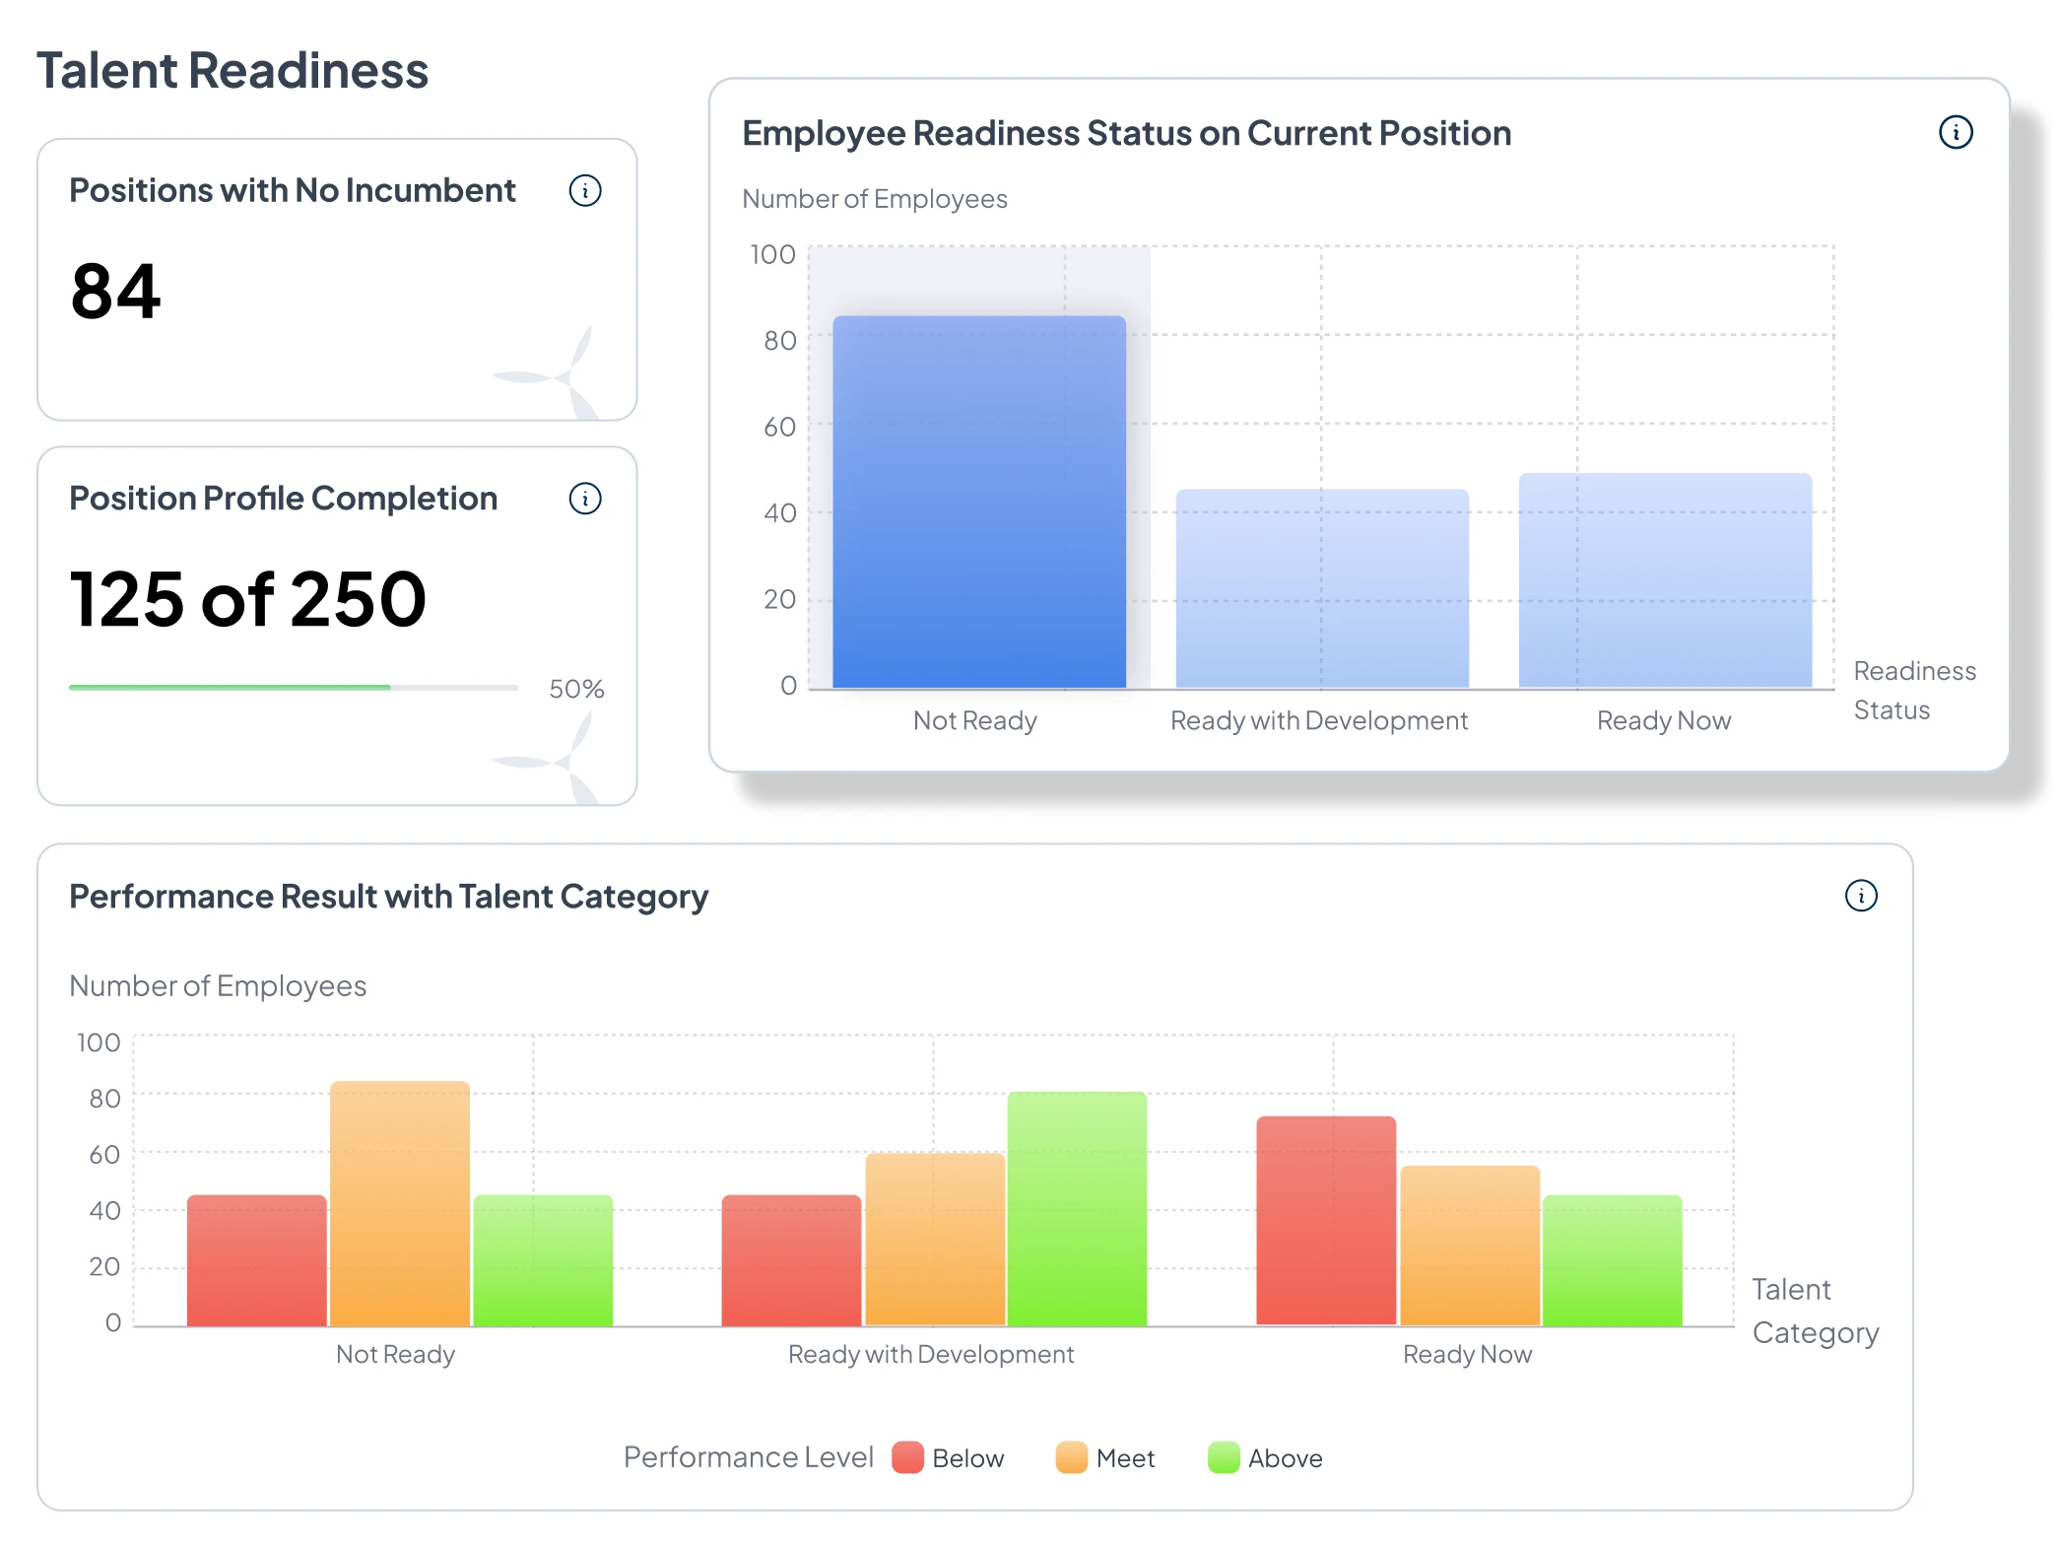Click info icon on Position Profile Completion card

(585, 499)
